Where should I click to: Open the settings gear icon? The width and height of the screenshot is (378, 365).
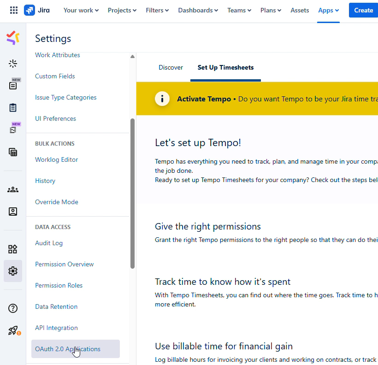pos(13,271)
